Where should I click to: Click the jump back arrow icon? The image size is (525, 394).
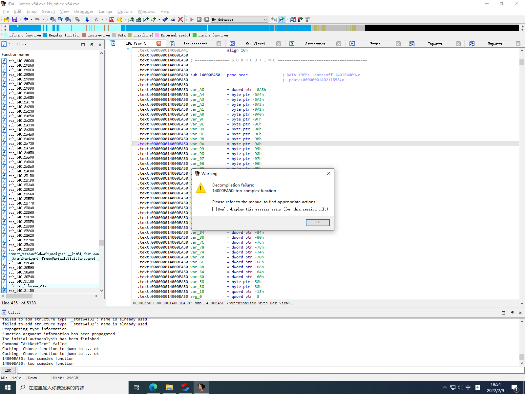point(26,19)
